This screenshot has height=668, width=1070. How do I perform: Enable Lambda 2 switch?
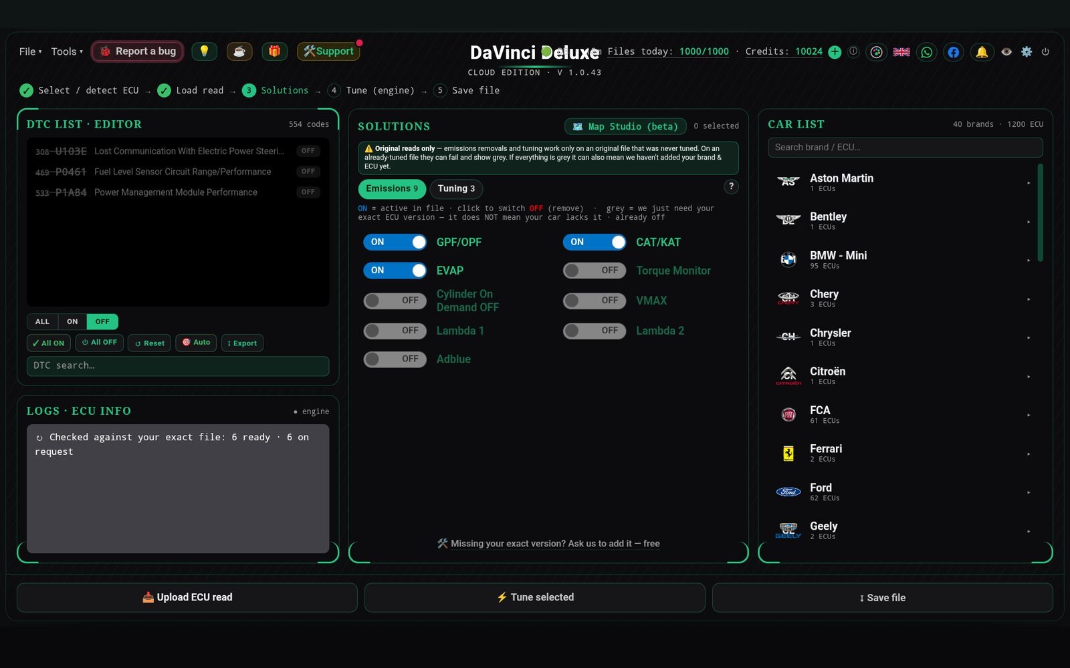click(x=595, y=331)
